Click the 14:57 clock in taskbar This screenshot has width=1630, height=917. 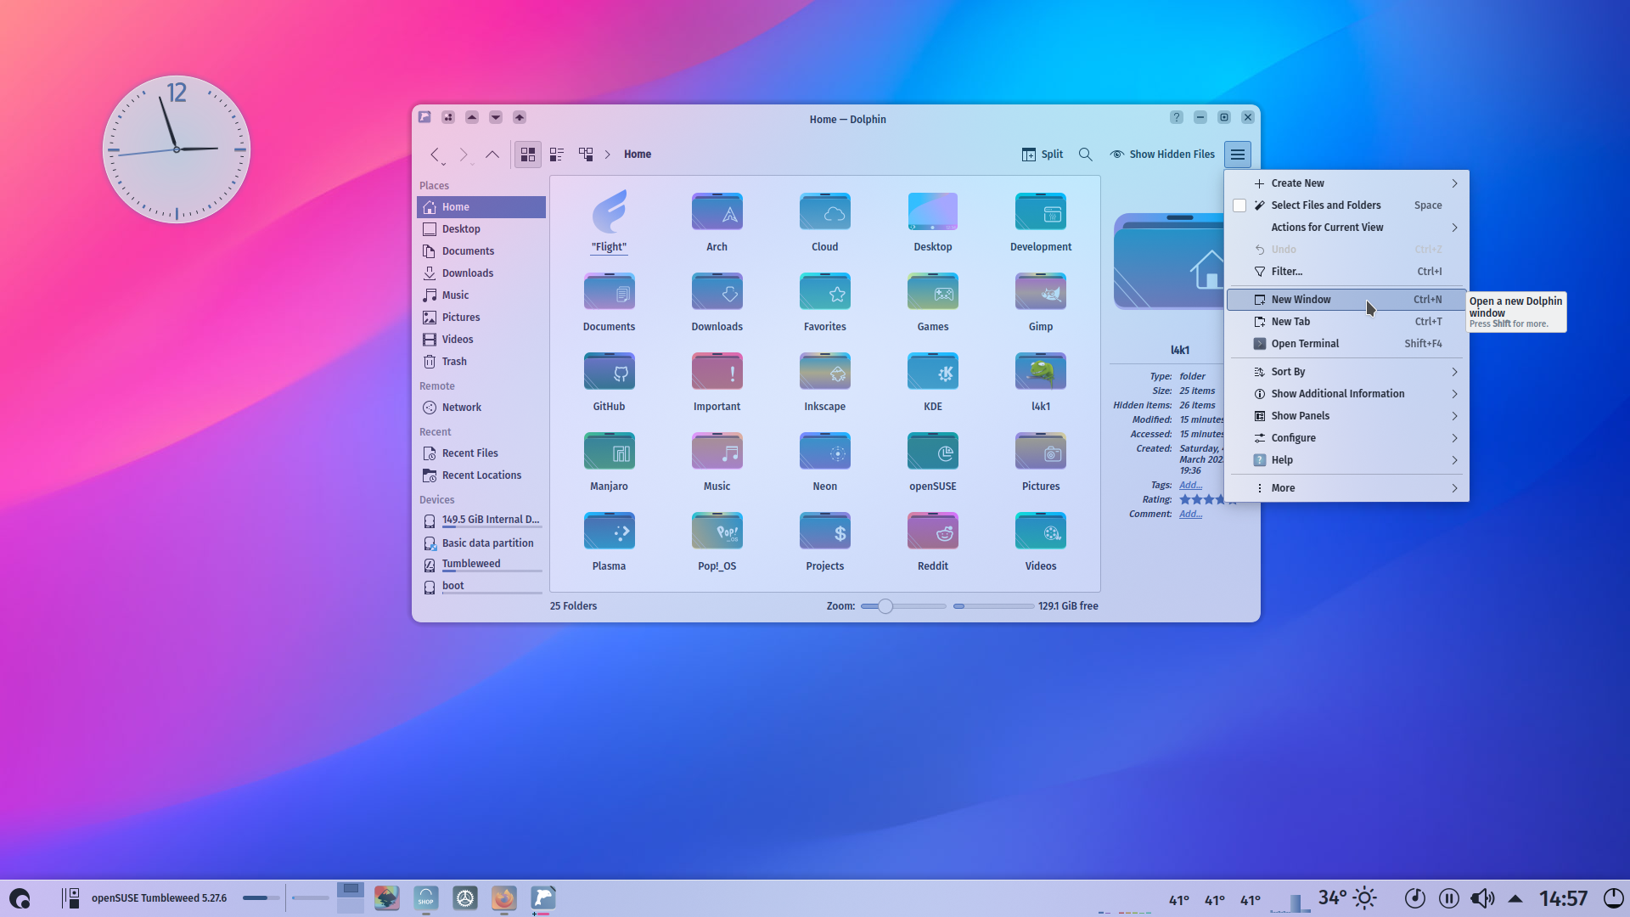click(x=1563, y=898)
